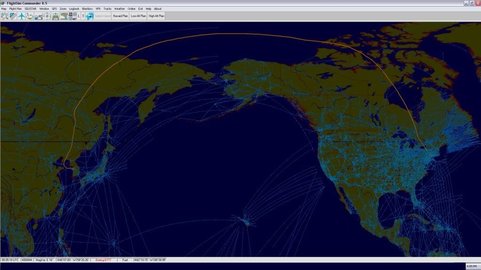The height and width of the screenshot is (270, 481).
Task: Click the Low Alt Plan button
Action: pyautogui.click(x=139, y=16)
